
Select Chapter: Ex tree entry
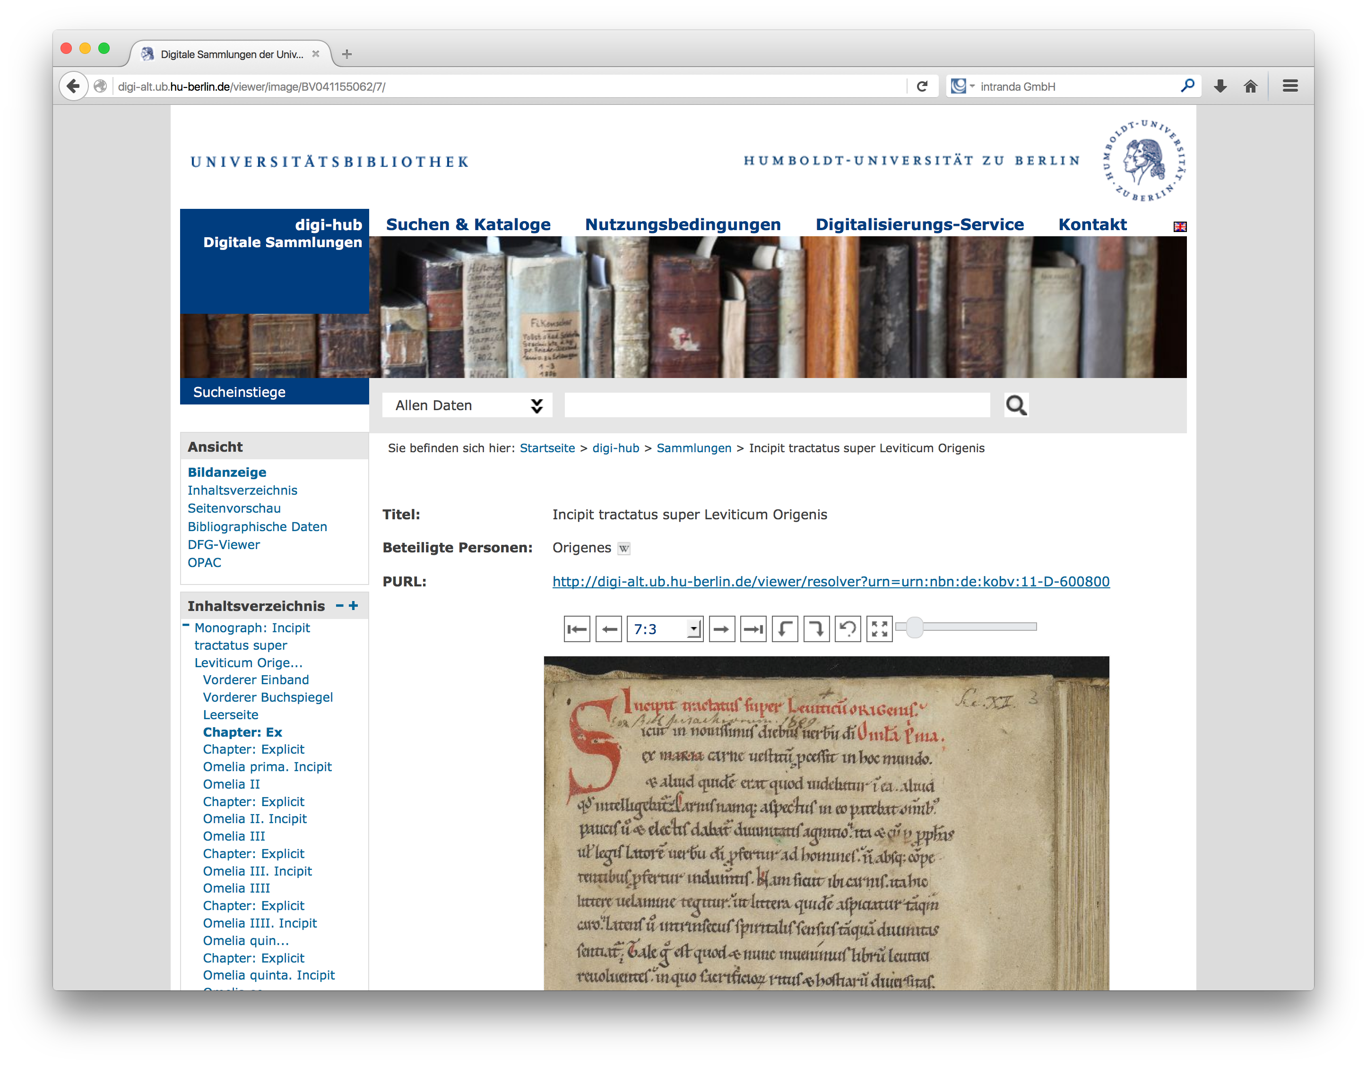coord(242,732)
